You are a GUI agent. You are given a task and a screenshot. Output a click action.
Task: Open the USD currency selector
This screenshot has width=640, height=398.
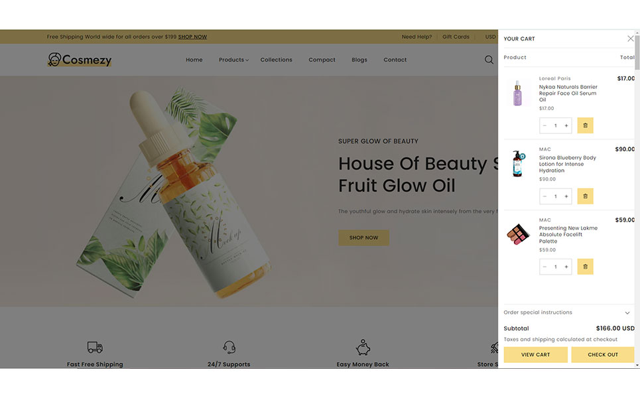pos(490,36)
